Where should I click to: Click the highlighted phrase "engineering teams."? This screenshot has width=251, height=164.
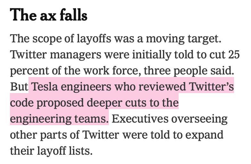tap(59, 118)
